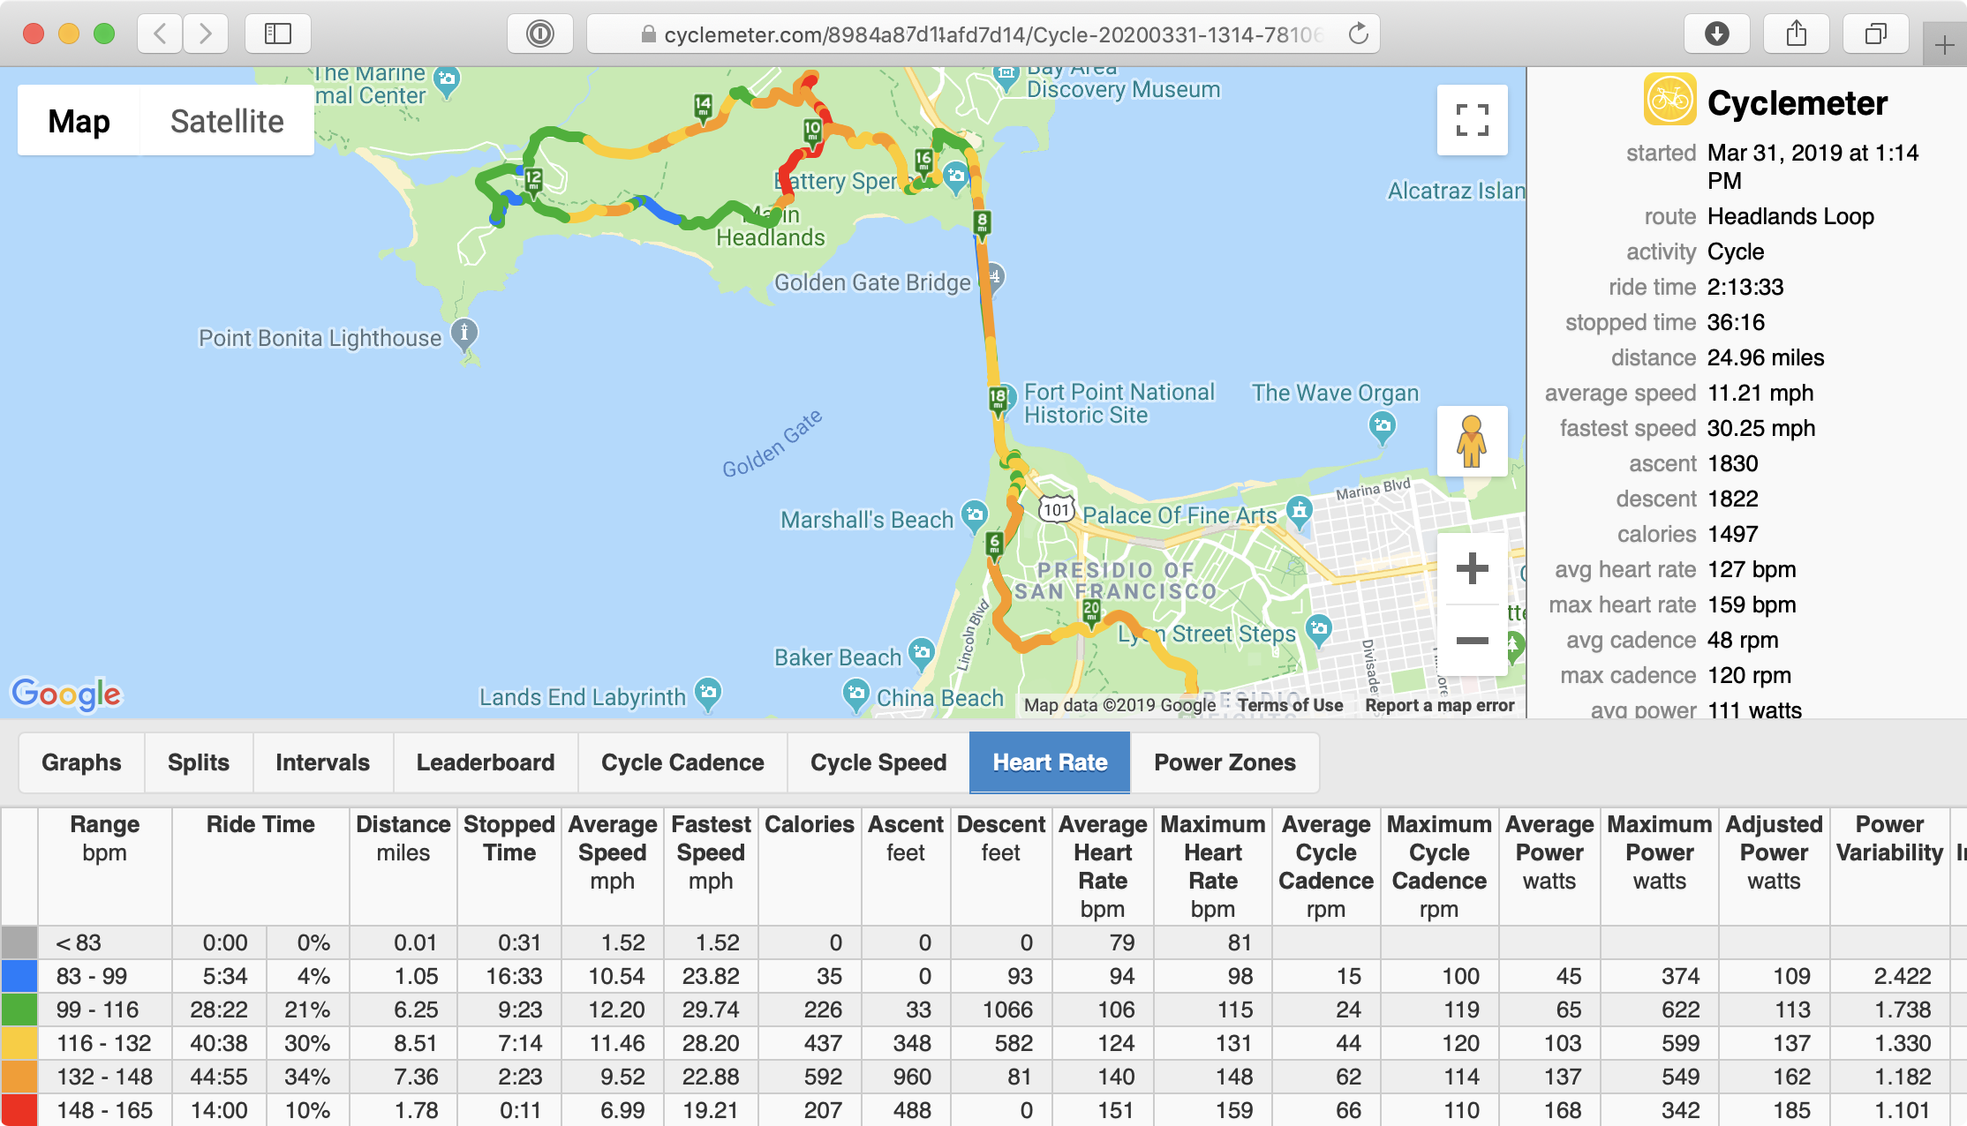Image resolution: width=1967 pixels, height=1126 pixels.
Task: Go forward using Safari's forward arrow
Action: coord(206,34)
